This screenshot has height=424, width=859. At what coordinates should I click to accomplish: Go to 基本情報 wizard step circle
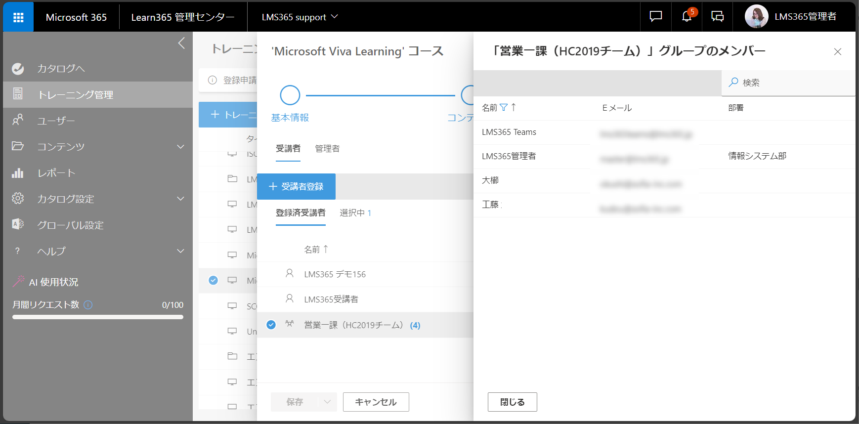click(x=290, y=95)
